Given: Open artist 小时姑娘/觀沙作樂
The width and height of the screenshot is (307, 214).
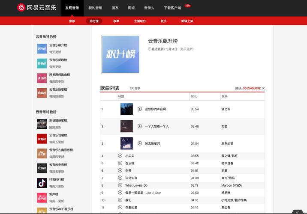Looking at the screenshot, I should 234,200.
